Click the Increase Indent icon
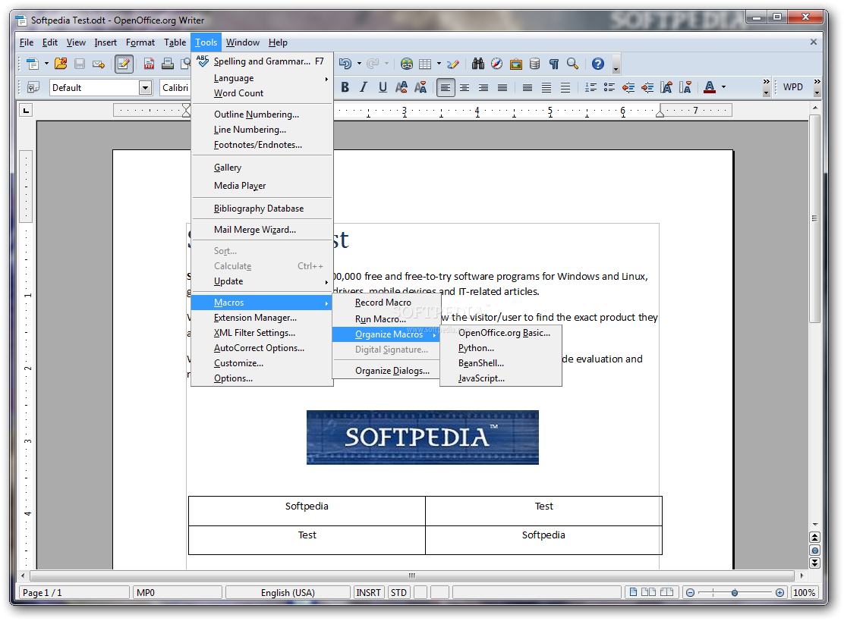 [647, 87]
